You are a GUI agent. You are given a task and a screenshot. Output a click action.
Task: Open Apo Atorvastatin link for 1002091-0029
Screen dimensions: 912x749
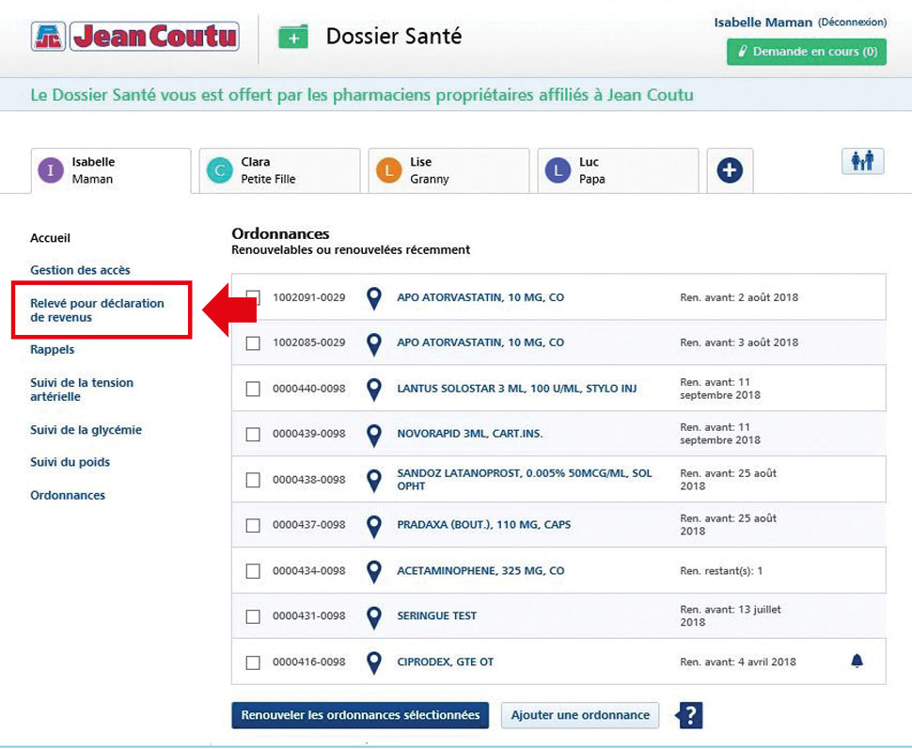(x=480, y=297)
